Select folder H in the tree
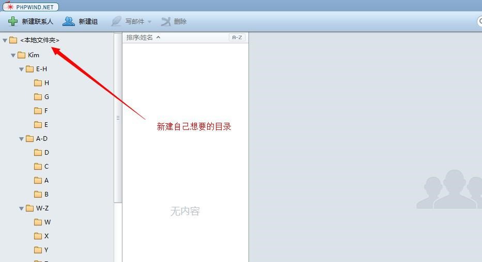This screenshot has width=482, height=262. click(x=46, y=83)
